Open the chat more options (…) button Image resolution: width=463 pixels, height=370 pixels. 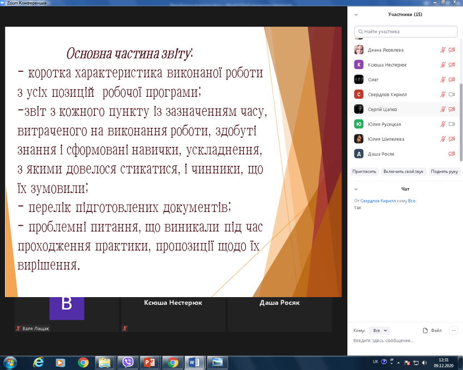(x=452, y=330)
